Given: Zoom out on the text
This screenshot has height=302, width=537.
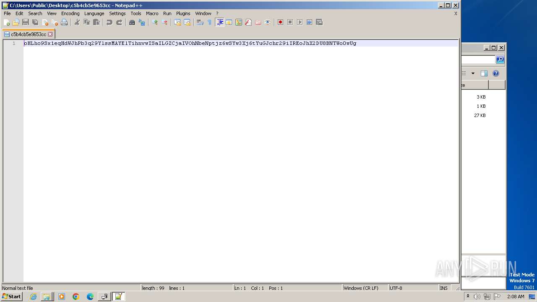Looking at the screenshot, I should pos(164,22).
